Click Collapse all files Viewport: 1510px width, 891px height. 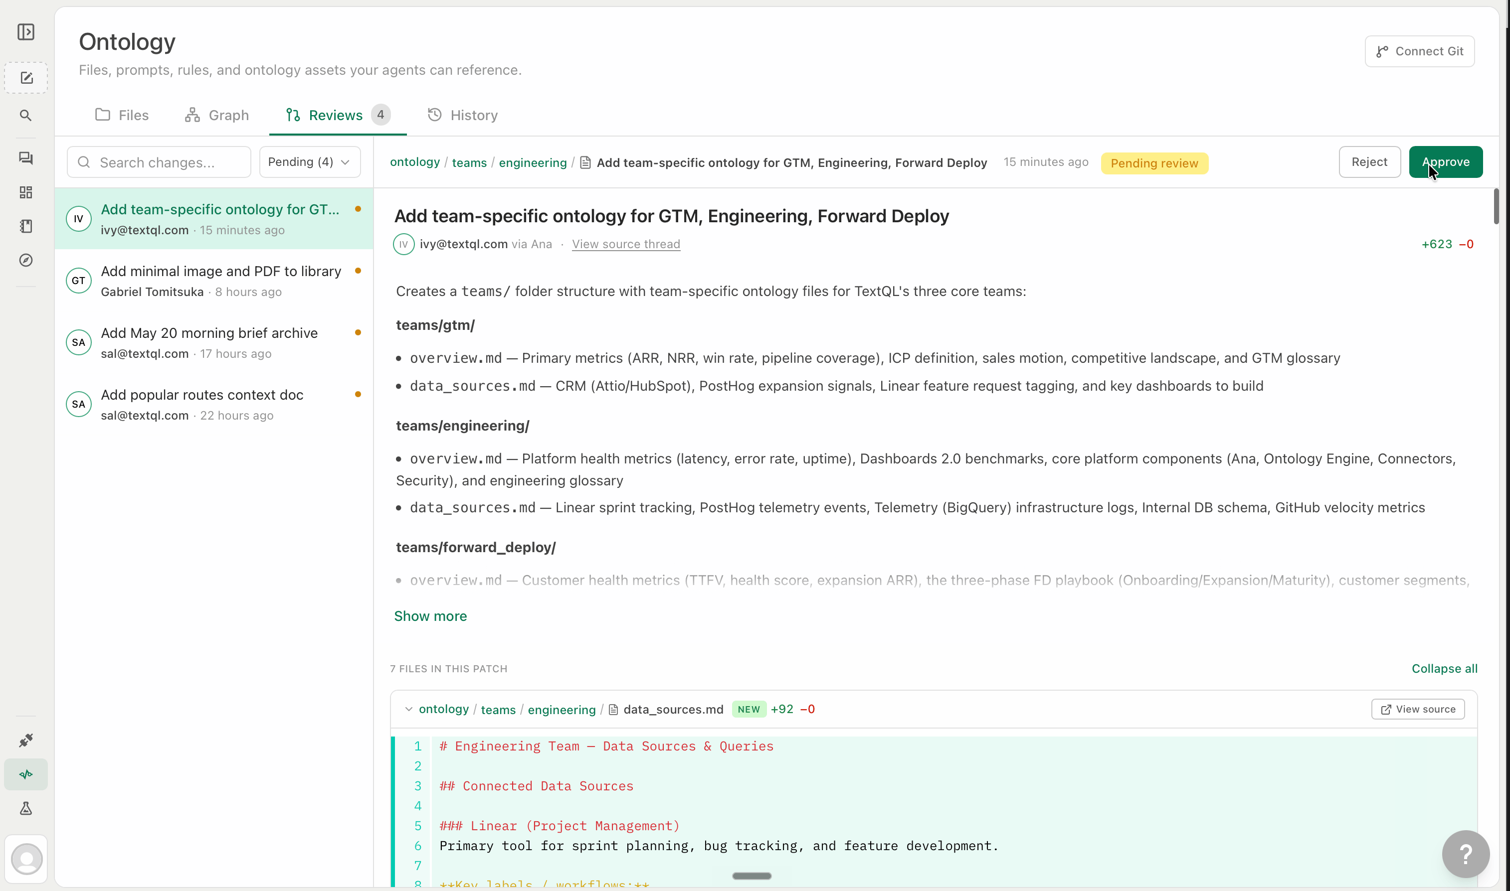click(x=1445, y=668)
